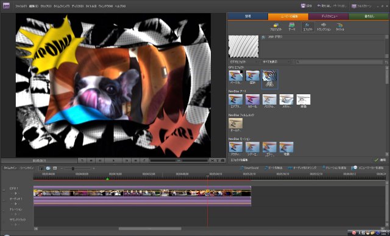Viewport: 390px width, 236px height.
Task: Switch to the Edit Movie orange tab
Action: (288, 16)
